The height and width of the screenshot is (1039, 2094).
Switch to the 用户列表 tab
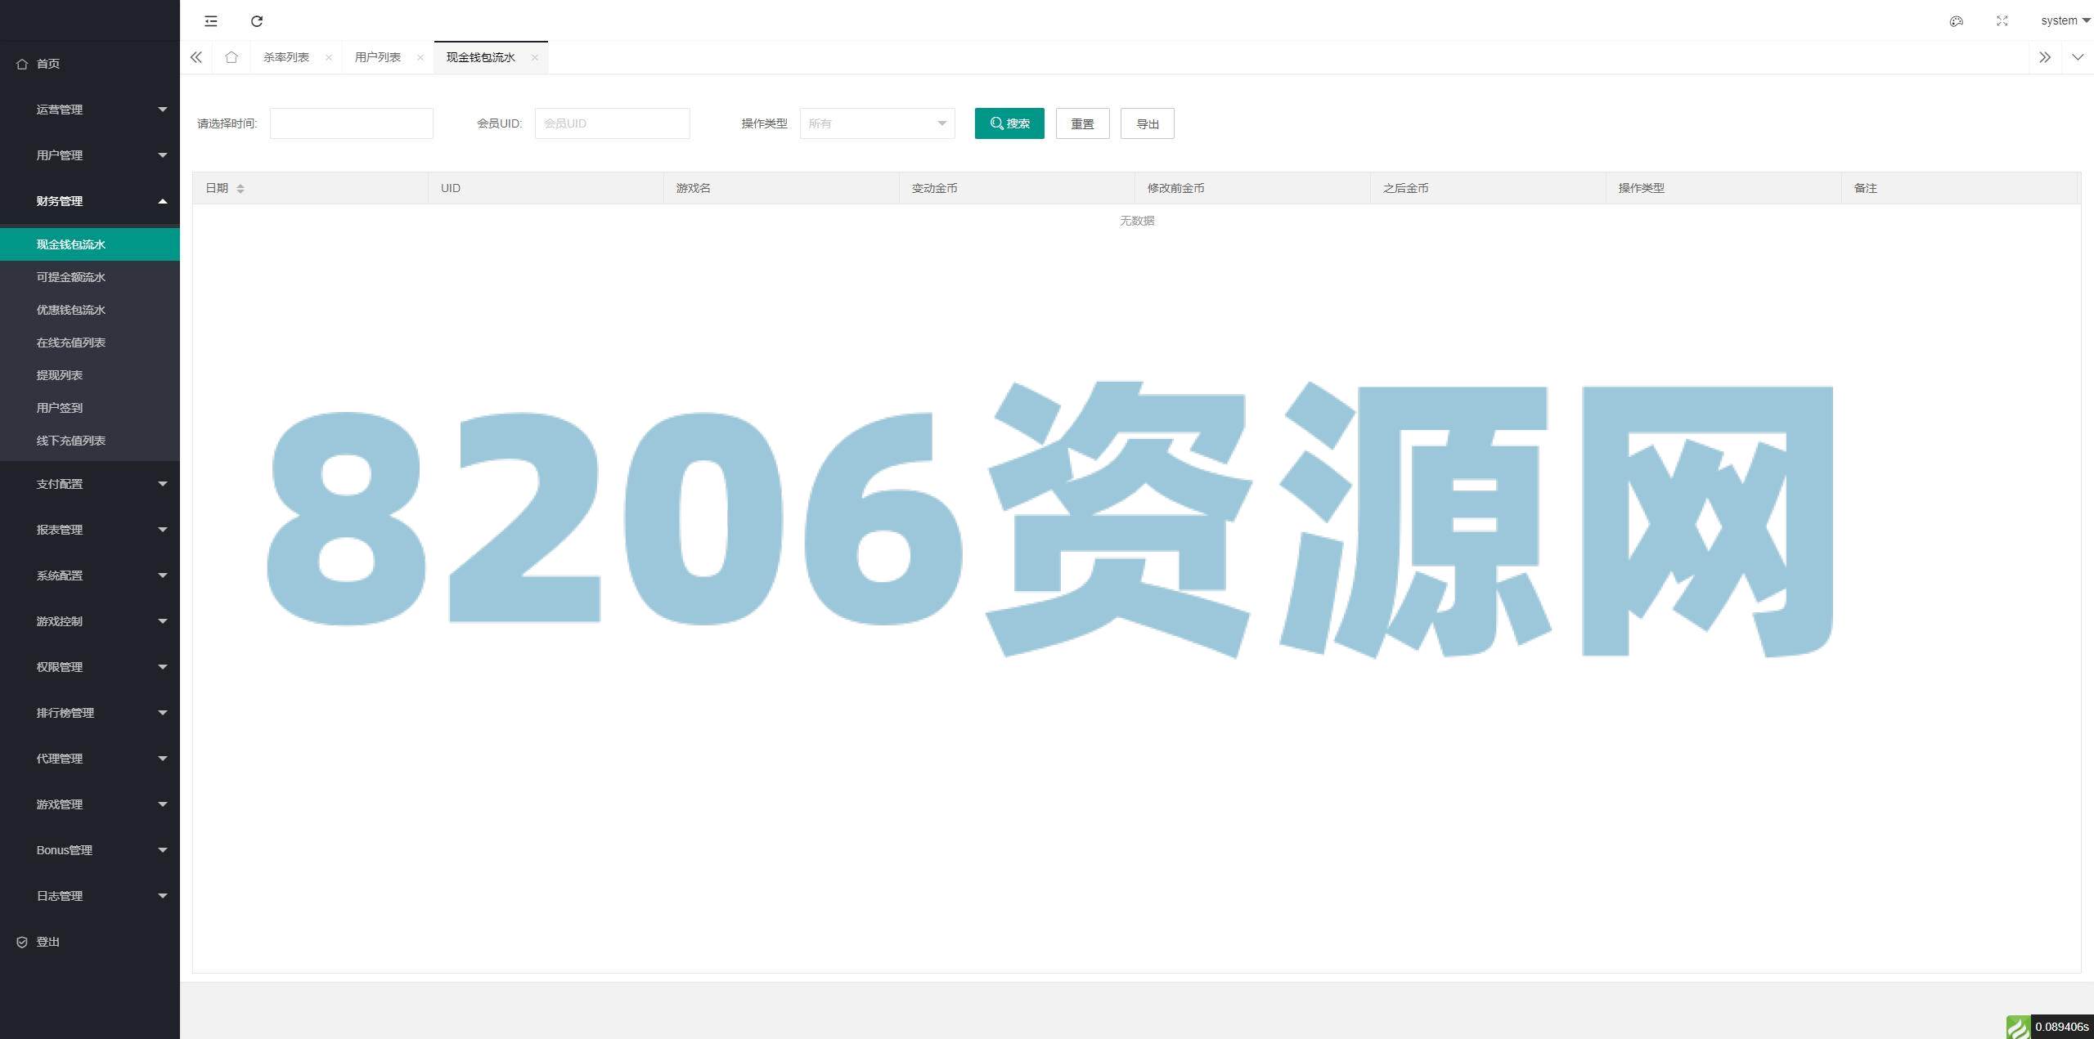(377, 57)
